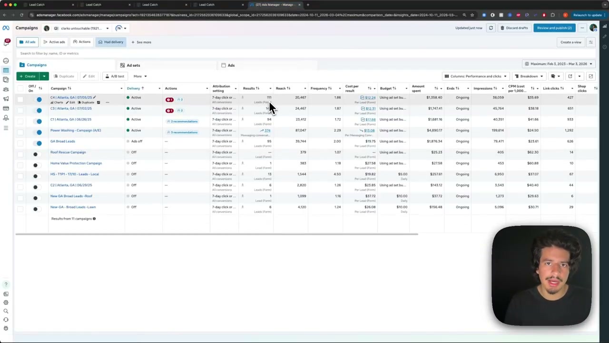Select all campaigns via header checkbox
609x343 pixels.
(x=20, y=88)
